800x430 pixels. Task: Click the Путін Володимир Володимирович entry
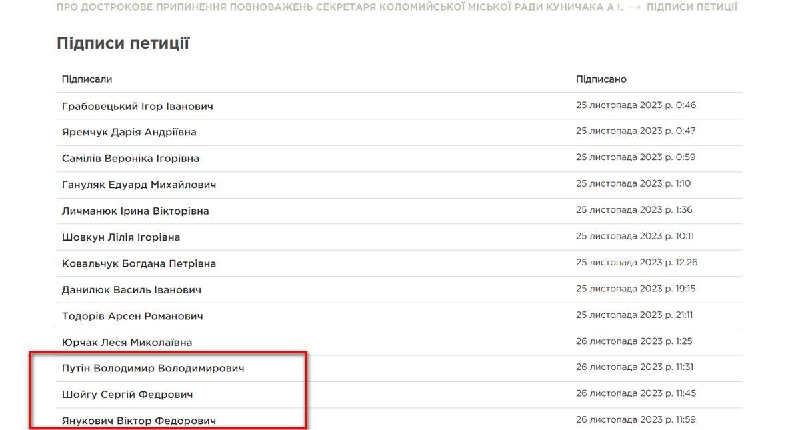153,368
